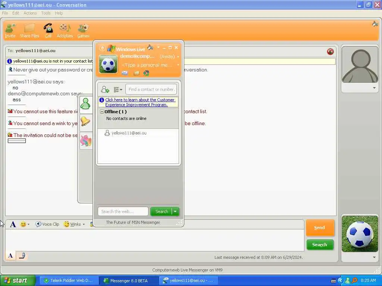The height and width of the screenshot is (286, 382).
Task: Open Share Files from the toolbar
Action: coord(29,31)
